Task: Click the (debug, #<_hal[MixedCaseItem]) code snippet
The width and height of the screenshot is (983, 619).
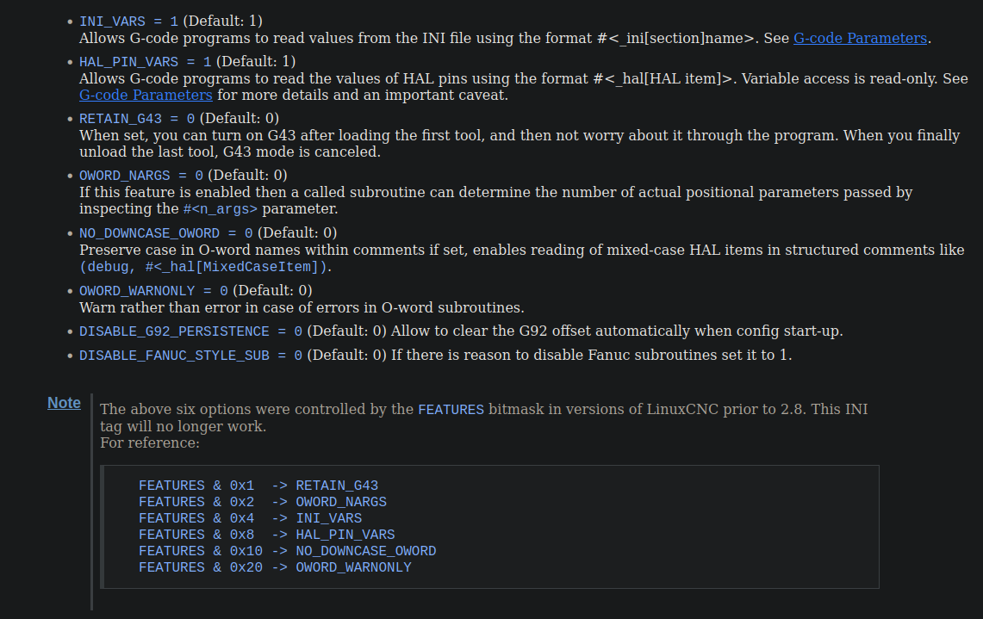Action: [x=203, y=267]
